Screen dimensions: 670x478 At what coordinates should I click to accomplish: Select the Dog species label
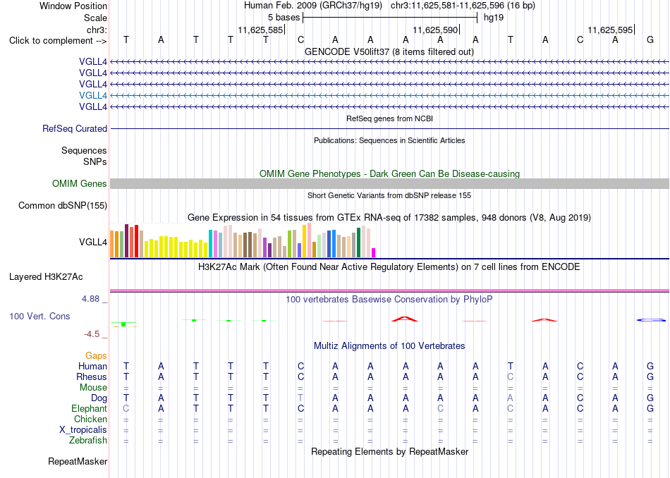tap(99, 398)
